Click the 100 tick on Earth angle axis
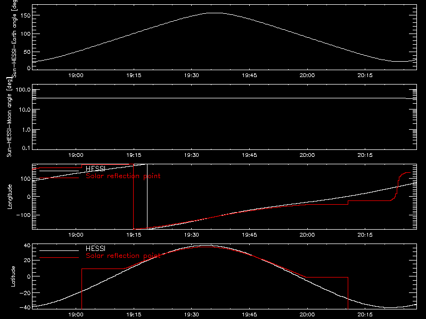426x319 pixels. [27, 34]
